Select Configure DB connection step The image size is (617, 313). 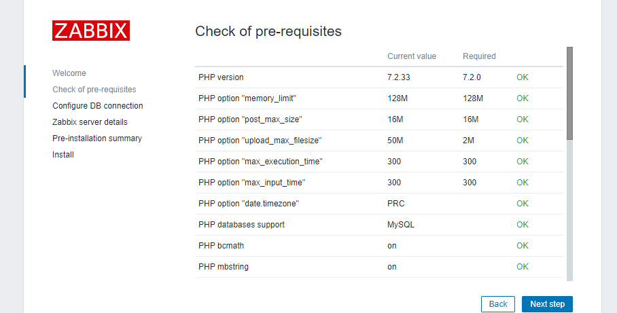click(98, 106)
